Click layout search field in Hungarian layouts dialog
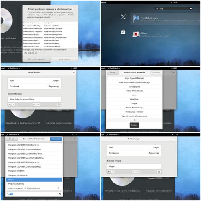201x201 pixels. [x=34, y=194]
